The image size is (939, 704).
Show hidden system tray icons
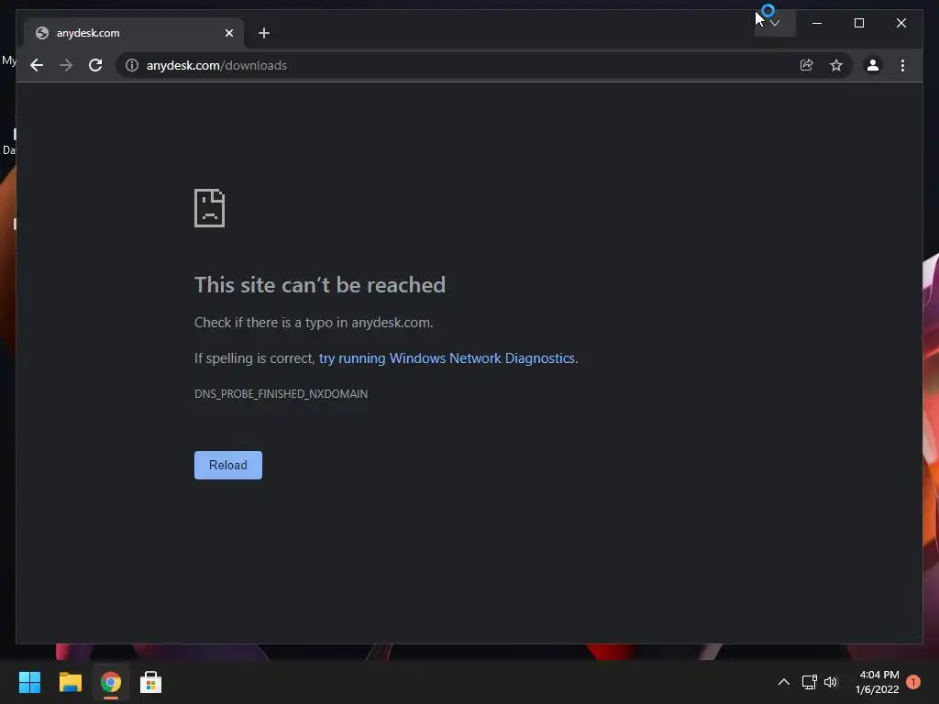click(x=783, y=682)
